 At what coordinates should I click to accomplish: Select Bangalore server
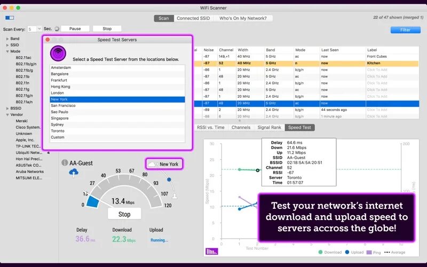[x=117, y=74]
